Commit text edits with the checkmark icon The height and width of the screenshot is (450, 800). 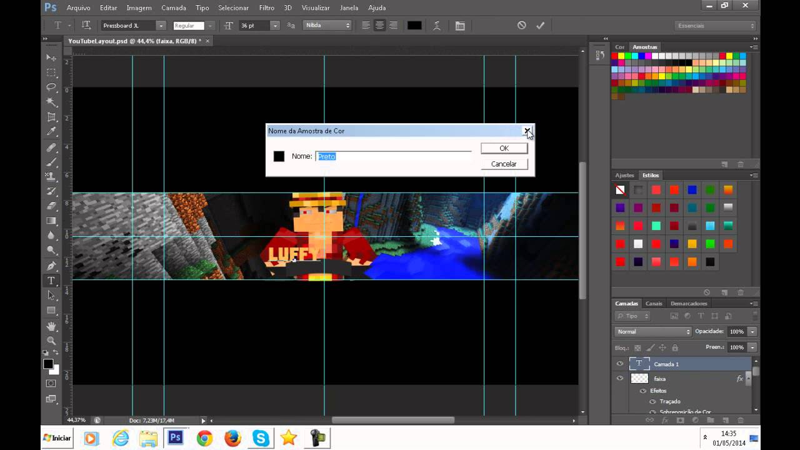click(541, 25)
